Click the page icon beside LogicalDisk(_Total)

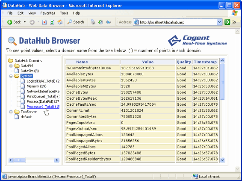click(23, 81)
